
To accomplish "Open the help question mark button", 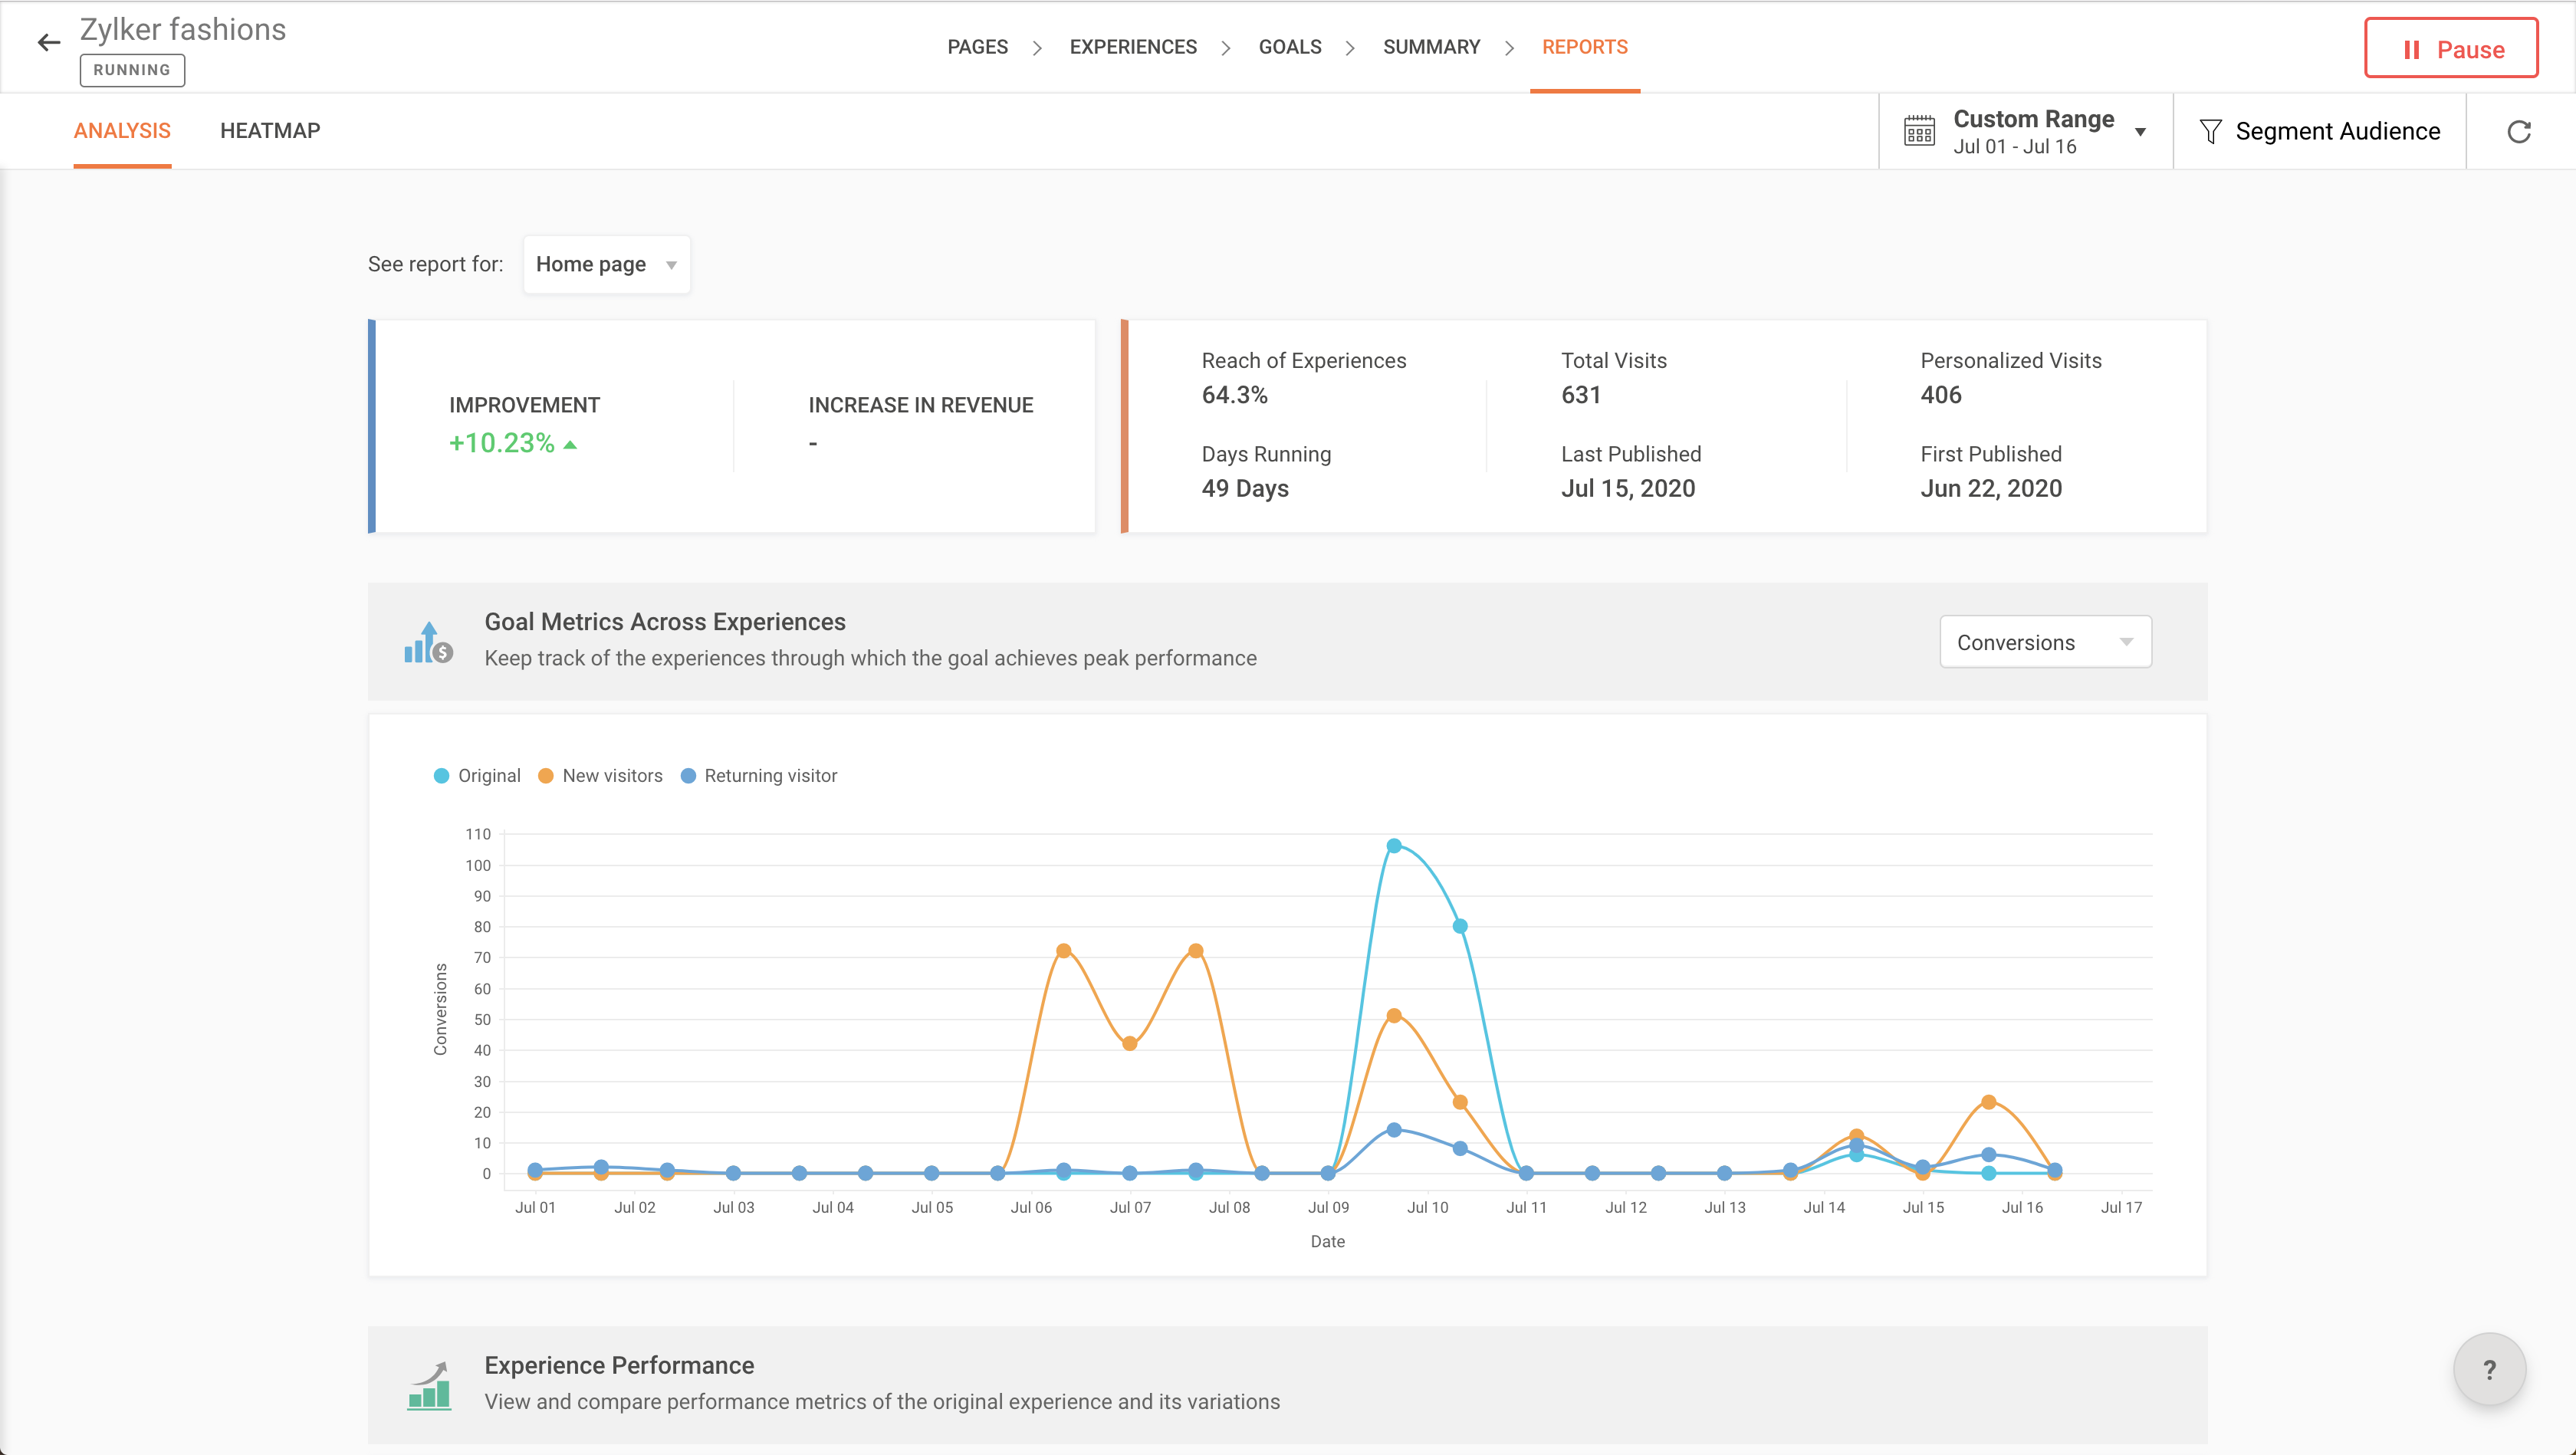I will click(2489, 1369).
